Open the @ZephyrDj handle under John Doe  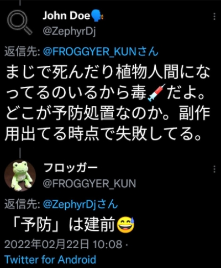[70, 32]
